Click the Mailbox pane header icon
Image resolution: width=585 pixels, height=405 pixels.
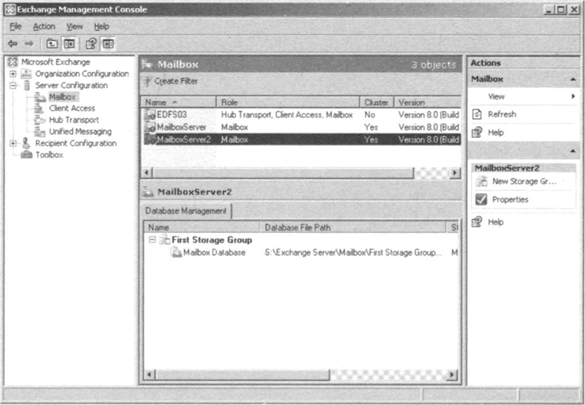(148, 64)
